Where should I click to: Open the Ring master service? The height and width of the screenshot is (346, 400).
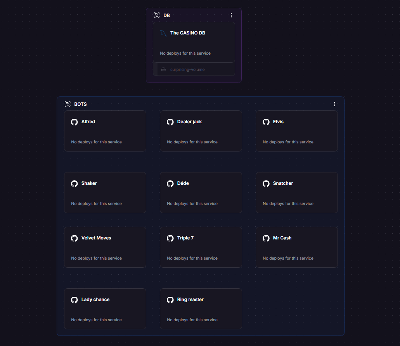(x=201, y=309)
